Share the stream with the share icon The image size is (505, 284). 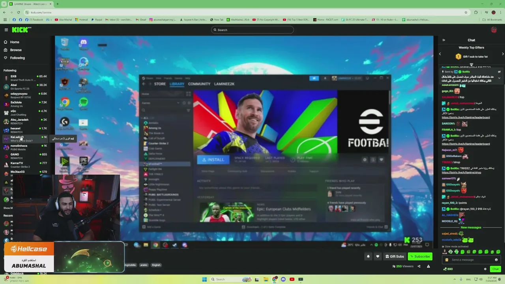pos(419,266)
